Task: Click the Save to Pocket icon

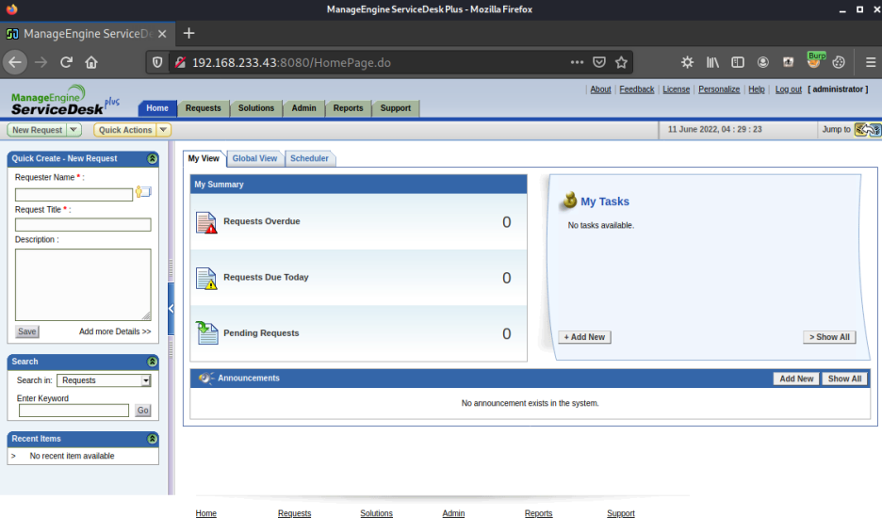Action: 599,62
